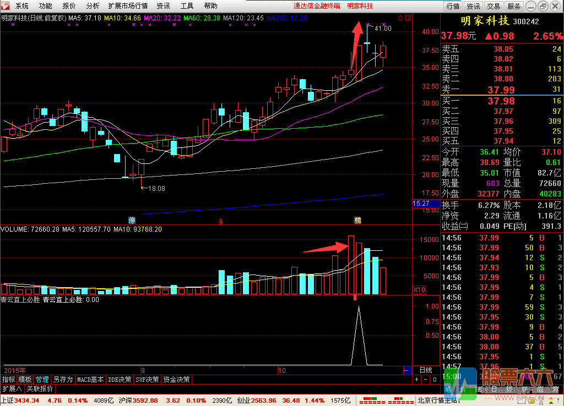The image size is (564, 406).
Task: Click the 青云直上必胜 indicator title
Action: point(20,300)
